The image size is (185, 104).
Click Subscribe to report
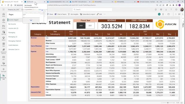[88, 14]
